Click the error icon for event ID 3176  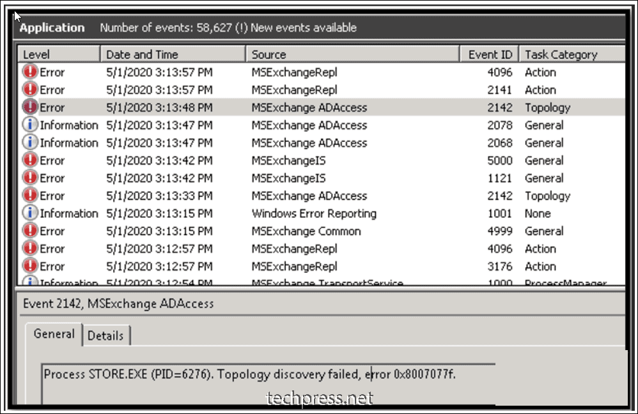tap(30, 266)
